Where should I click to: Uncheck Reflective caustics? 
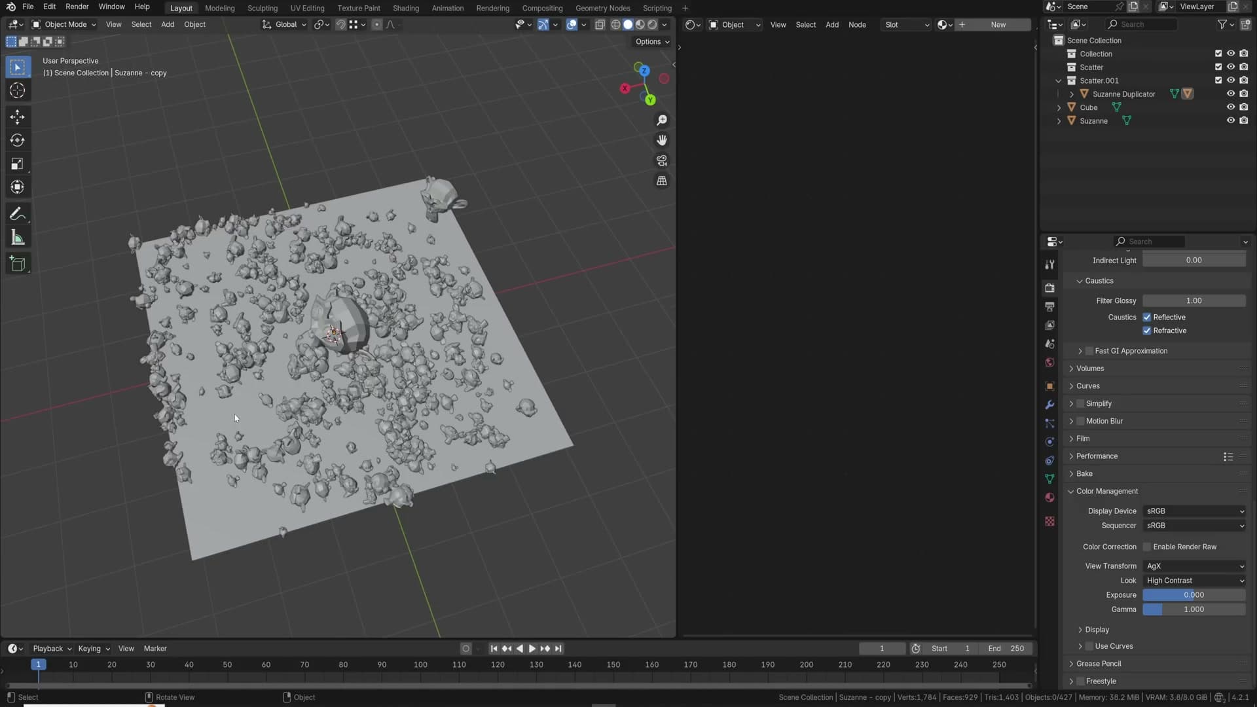(x=1147, y=317)
